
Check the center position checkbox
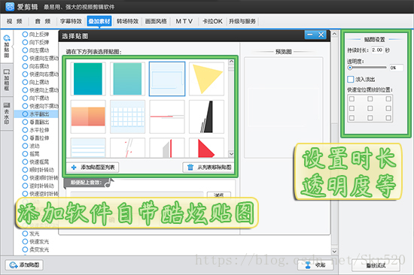pyautogui.click(x=370, y=108)
